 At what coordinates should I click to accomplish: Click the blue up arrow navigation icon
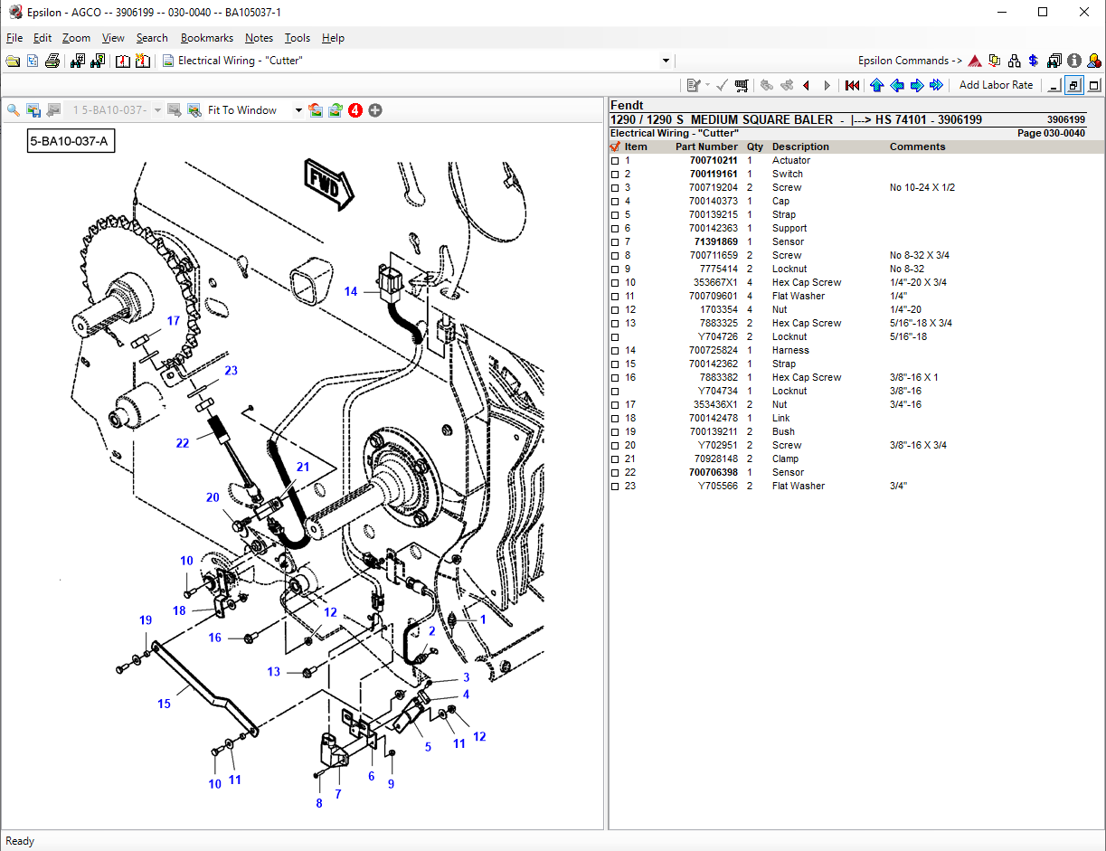click(x=876, y=85)
